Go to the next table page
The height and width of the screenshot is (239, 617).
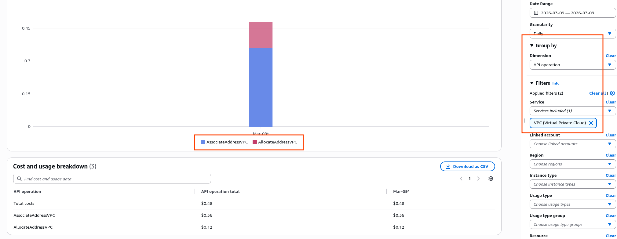[478, 179]
